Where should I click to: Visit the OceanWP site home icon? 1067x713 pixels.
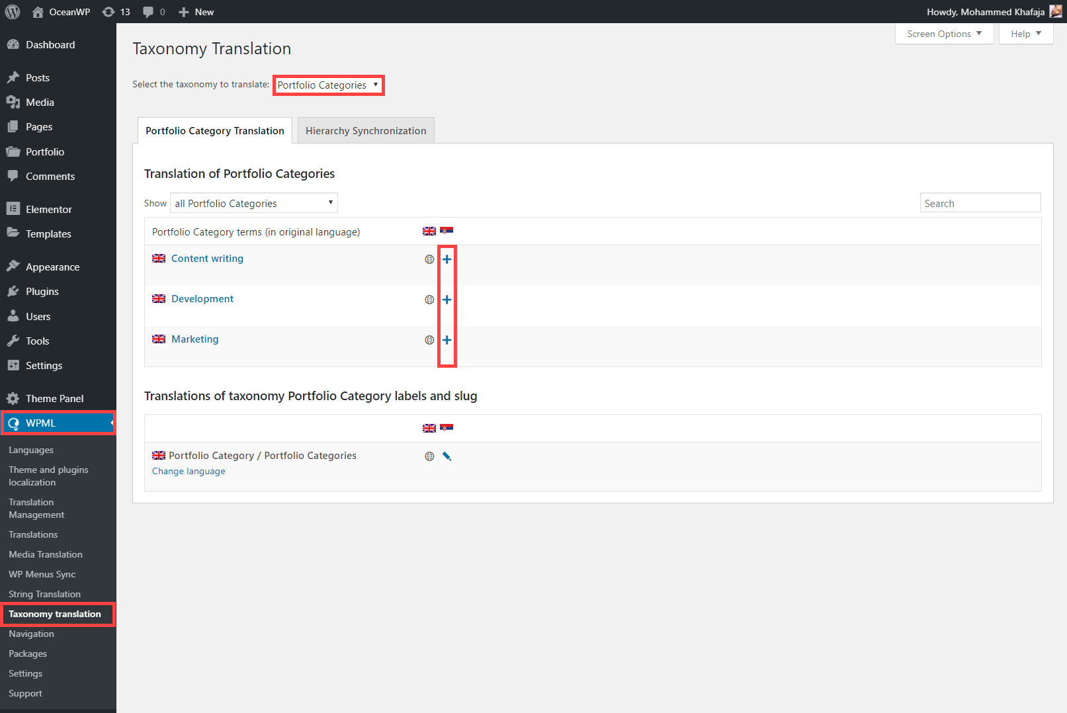[x=38, y=12]
